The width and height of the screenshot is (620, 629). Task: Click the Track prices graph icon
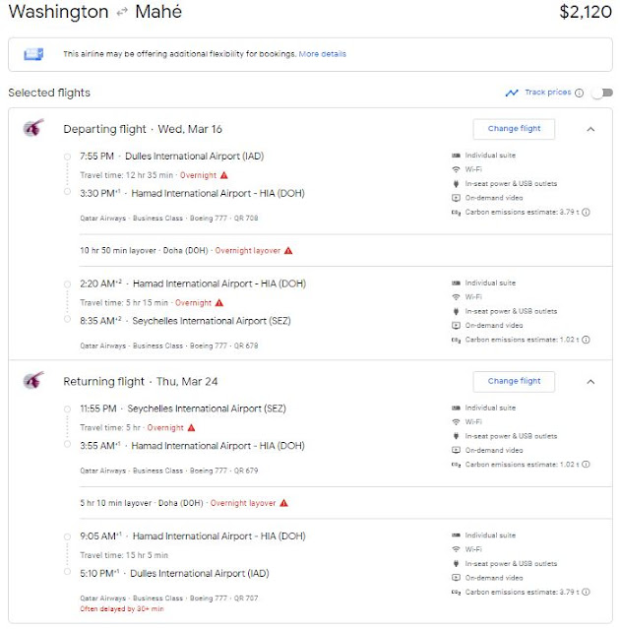511,93
